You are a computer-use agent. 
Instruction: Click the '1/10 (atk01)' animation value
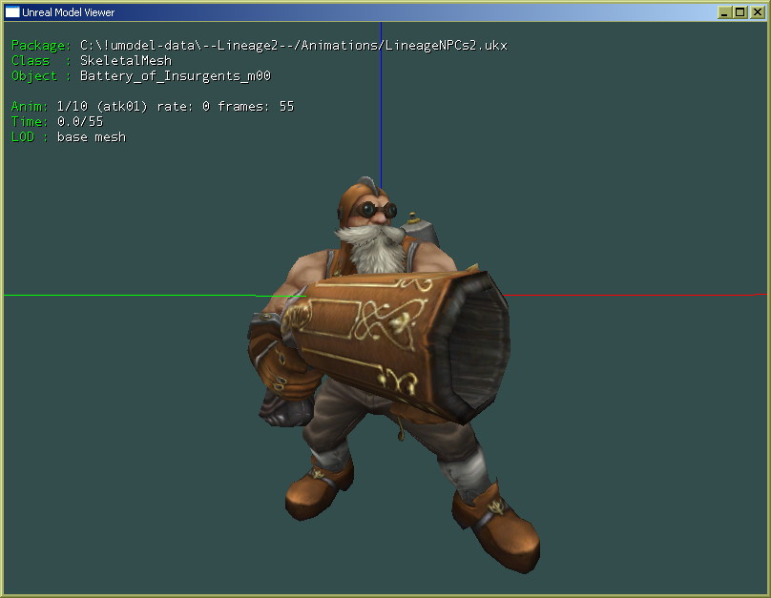(102, 107)
